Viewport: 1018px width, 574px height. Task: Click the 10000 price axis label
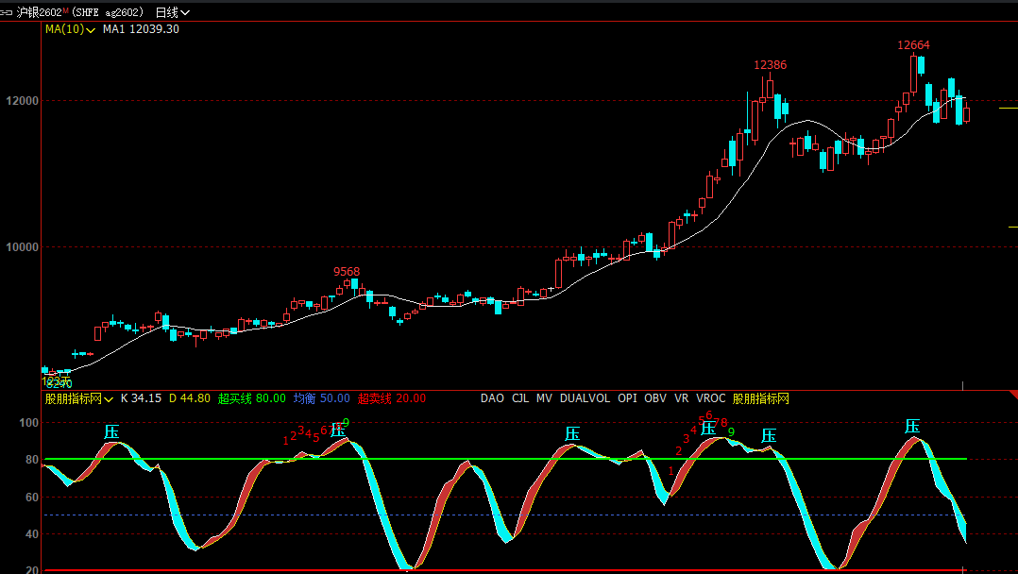22,247
